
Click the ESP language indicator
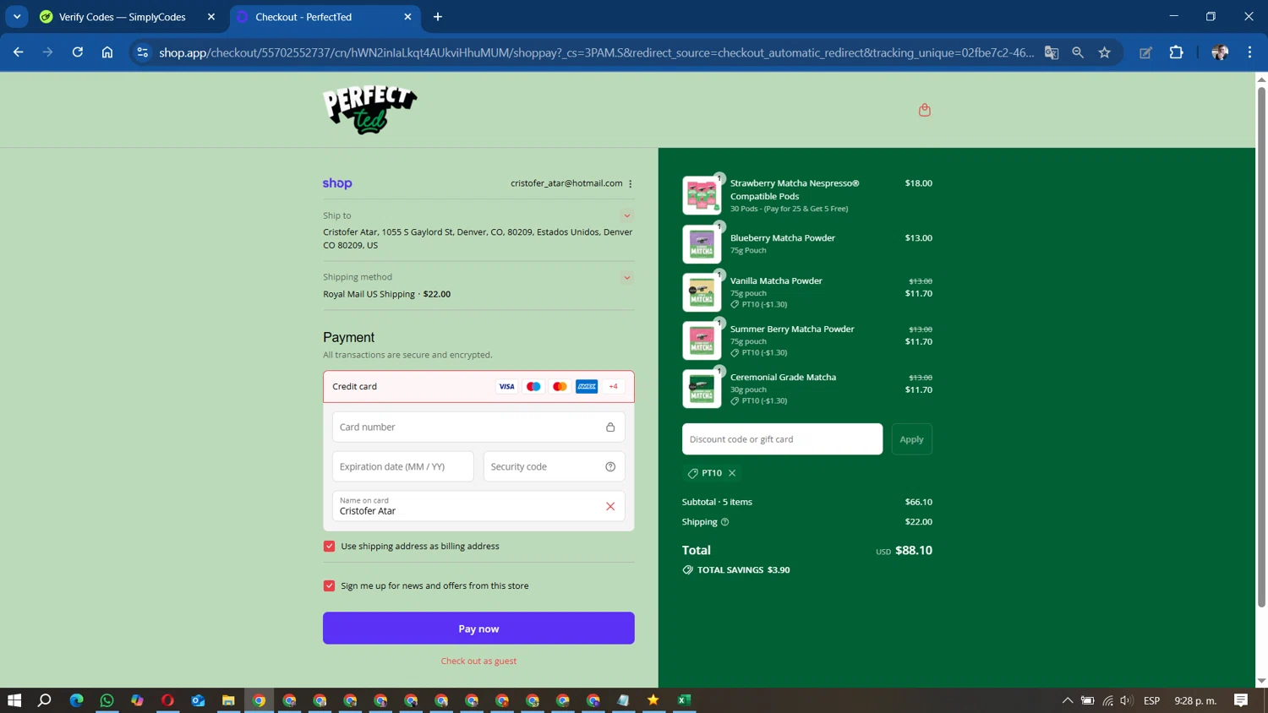pyautogui.click(x=1151, y=700)
